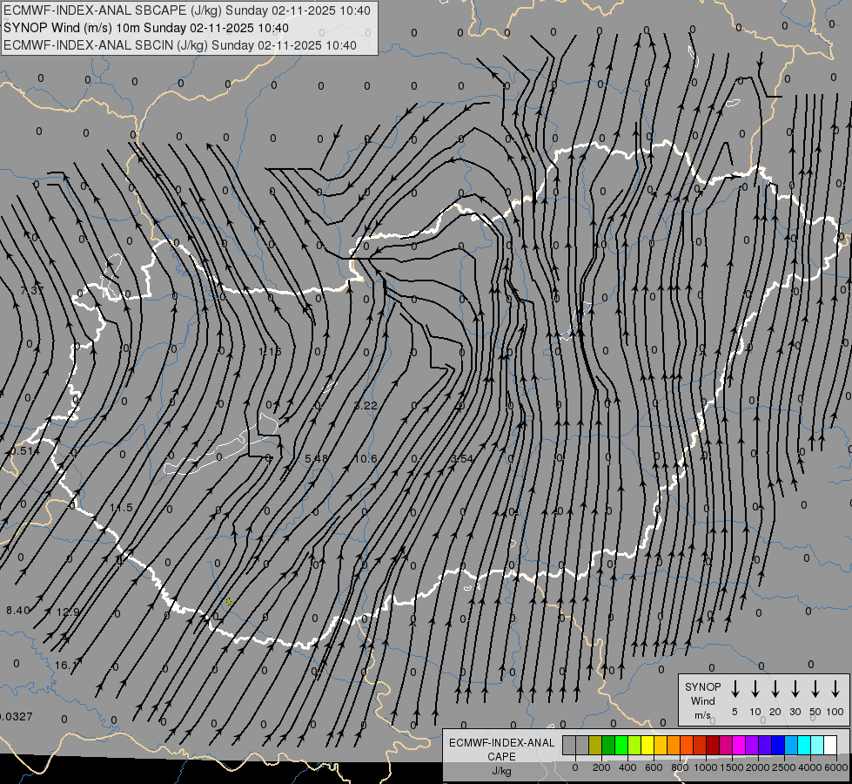Click the 1500 tick label on the color bar
852x784 pixels.
(731, 767)
